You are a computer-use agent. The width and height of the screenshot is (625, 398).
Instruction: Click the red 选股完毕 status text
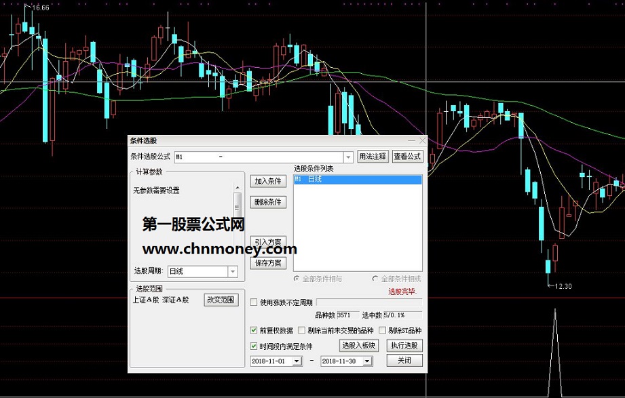click(x=402, y=292)
